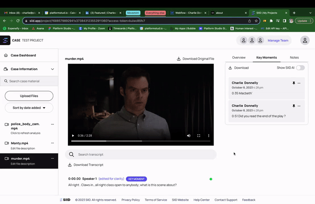Open options menu for murder.mp4 file
The width and height of the screenshot is (315, 204).
coord(52,158)
